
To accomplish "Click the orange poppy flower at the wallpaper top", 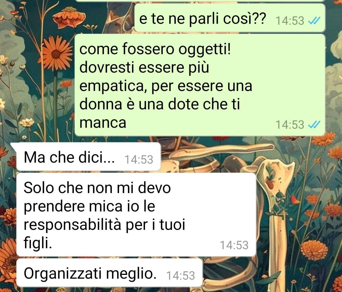I will tap(69, 17).
